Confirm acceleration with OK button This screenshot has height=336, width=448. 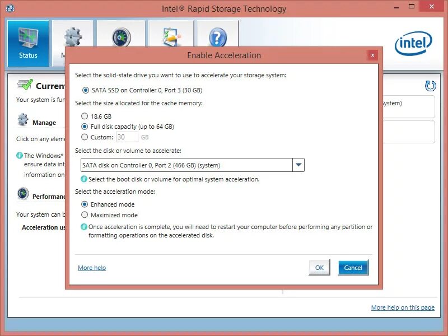click(x=319, y=268)
